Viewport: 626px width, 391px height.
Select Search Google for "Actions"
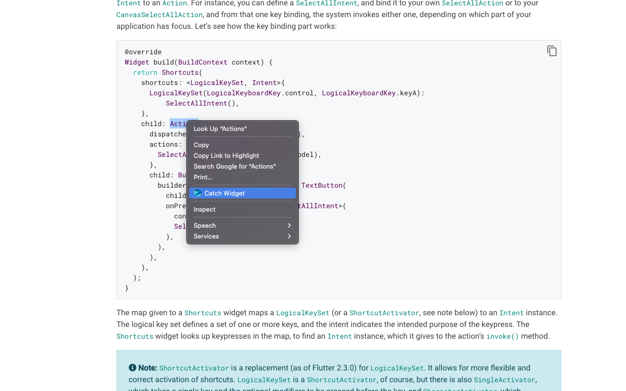tap(234, 166)
